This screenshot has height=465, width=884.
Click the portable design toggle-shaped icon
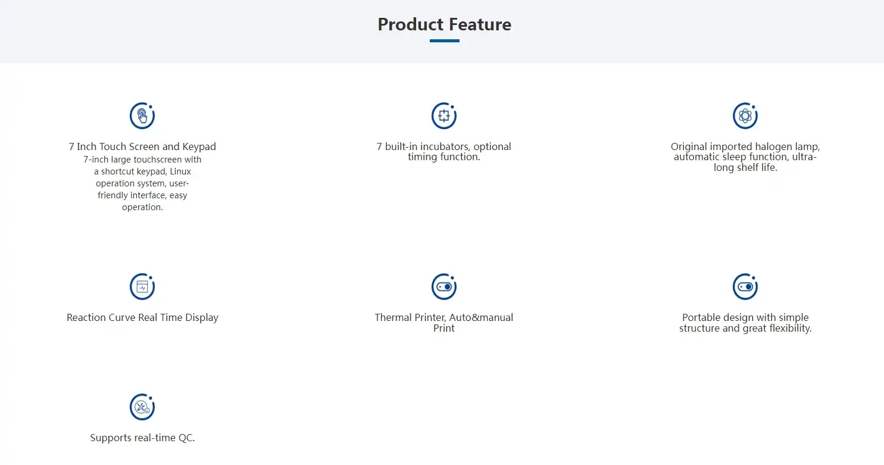[x=745, y=287]
